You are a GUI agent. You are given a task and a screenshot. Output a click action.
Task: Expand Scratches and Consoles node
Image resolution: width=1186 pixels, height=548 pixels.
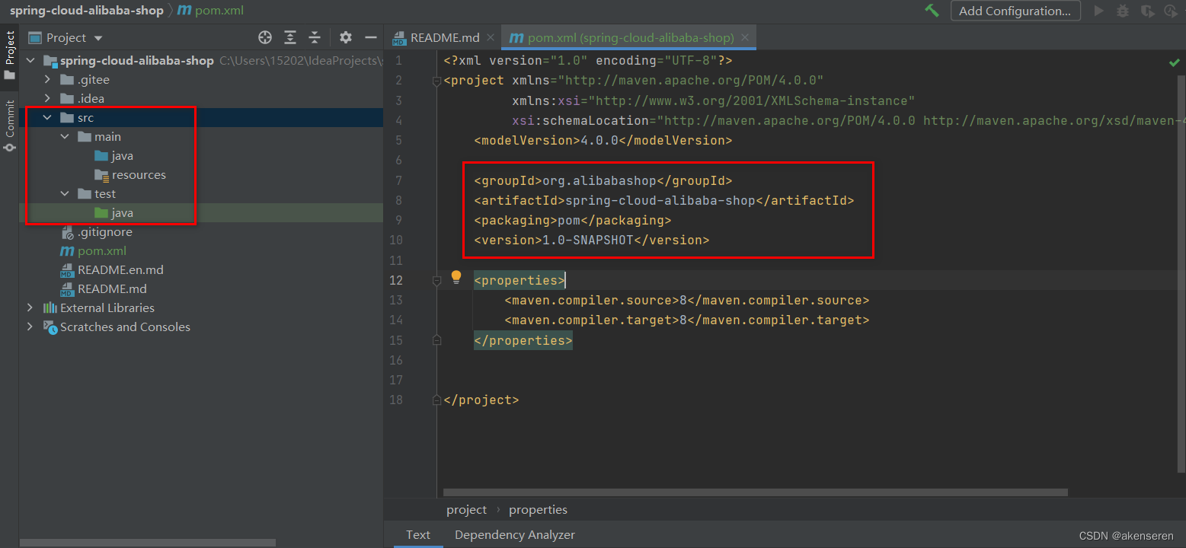click(30, 327)
